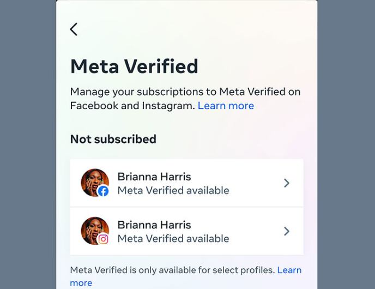Go back using the arrow icon

(74, 30)
